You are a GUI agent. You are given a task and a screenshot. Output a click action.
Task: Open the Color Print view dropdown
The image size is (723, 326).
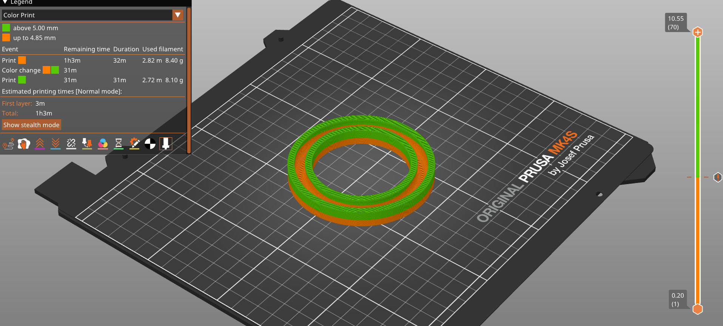[x=87, y=15]
